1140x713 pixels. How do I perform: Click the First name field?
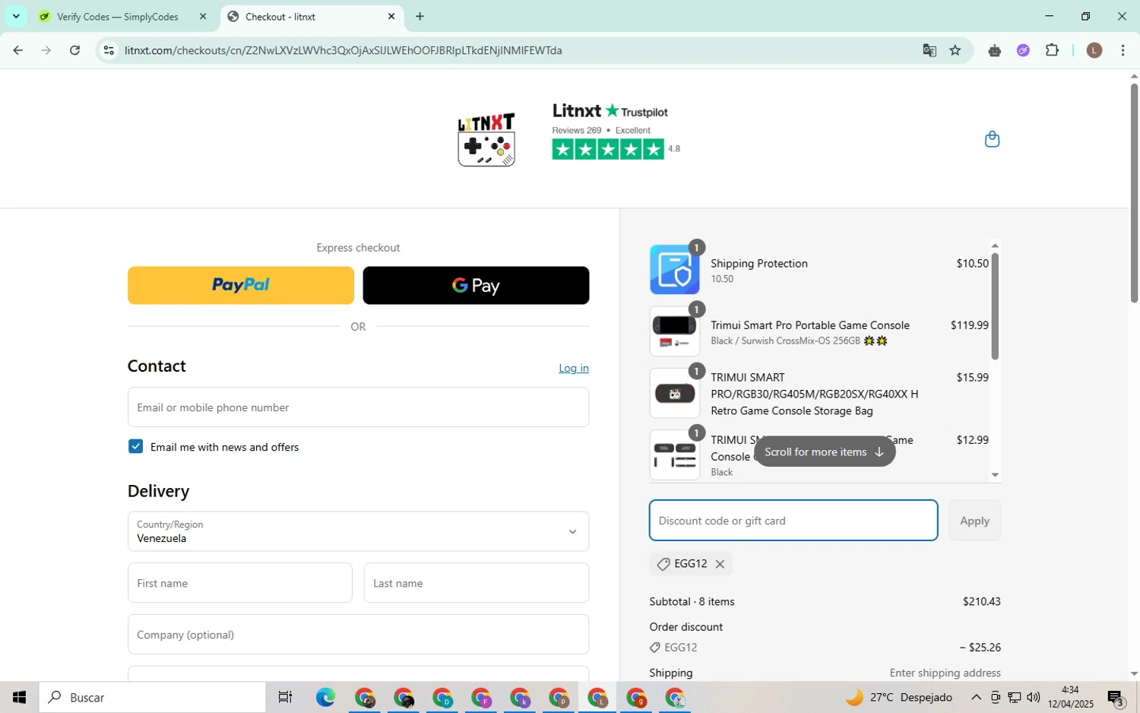tap(240, 583)
